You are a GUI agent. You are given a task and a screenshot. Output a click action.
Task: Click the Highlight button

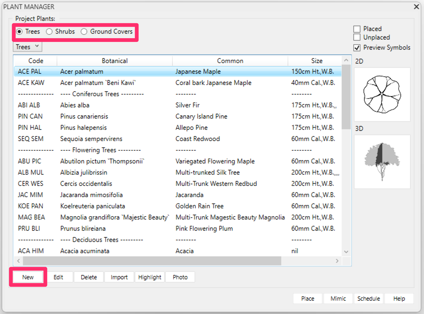click(150, 277)
